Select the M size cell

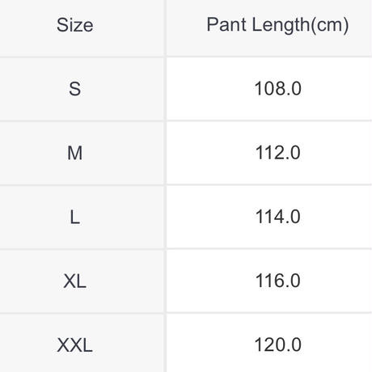click(x=82, y=153)
